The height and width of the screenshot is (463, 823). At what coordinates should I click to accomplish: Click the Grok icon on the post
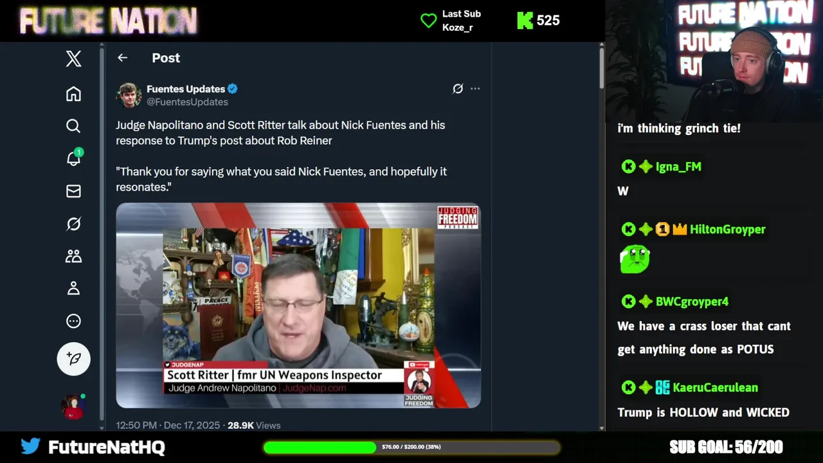[458, 89]
